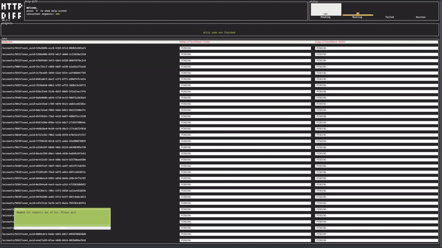
Task: Select the /accounts/9156 job row
Action: pos(219,91)
